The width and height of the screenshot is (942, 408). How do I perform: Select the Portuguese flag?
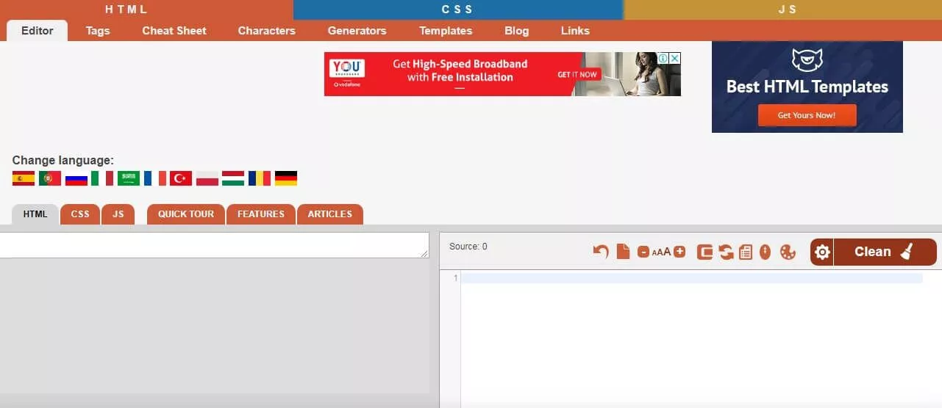pos(50,178)
